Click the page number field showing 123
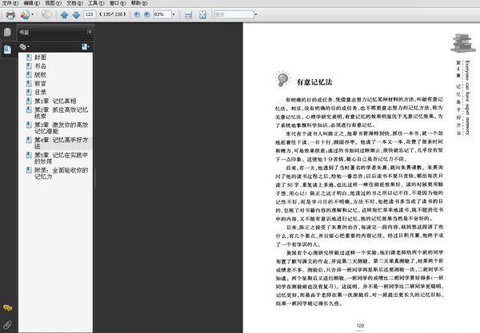The width and height of the screenshot is (480, 333). tap(90, 14)
